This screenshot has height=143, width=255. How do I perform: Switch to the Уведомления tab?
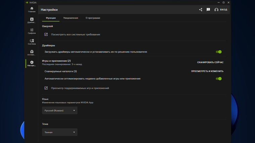pyautogui.click(x=70, y=18)
